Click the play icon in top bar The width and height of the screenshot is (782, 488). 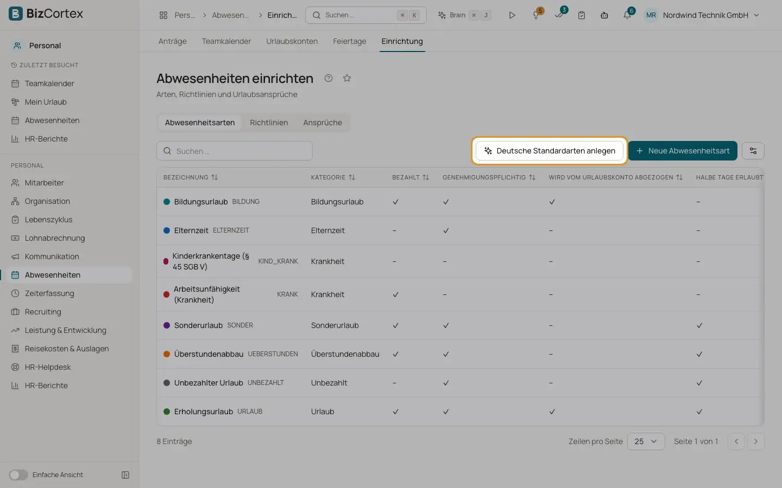[x=512, y=15]
